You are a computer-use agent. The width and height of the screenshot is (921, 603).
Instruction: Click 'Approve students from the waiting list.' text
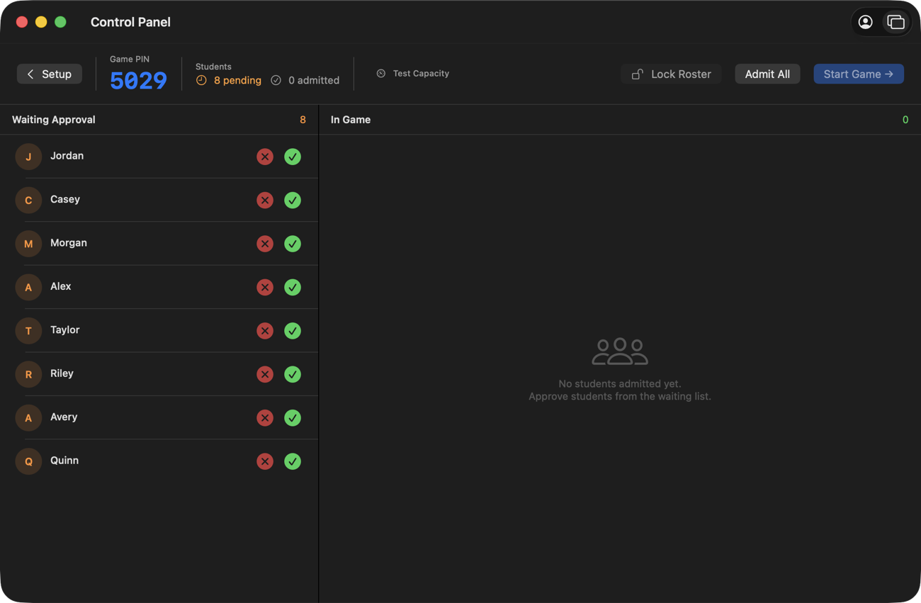coord(620,397)
